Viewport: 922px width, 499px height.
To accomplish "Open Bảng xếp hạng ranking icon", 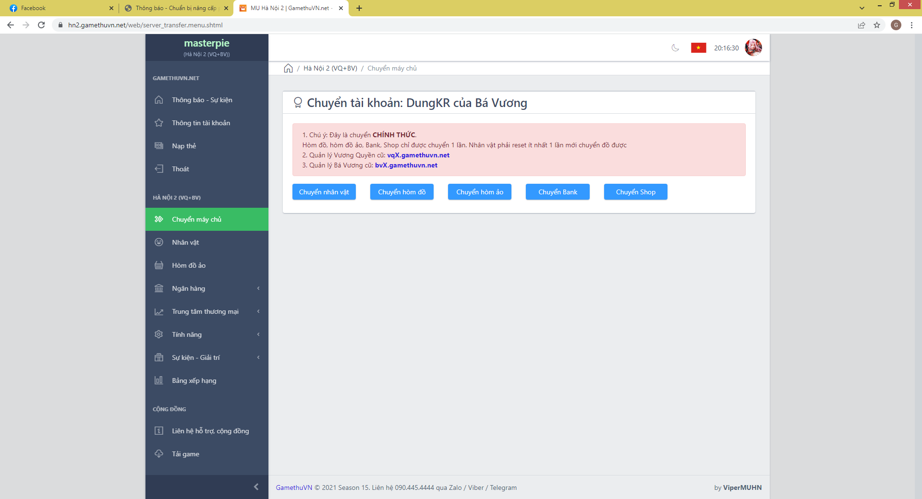I will point(159,380).
